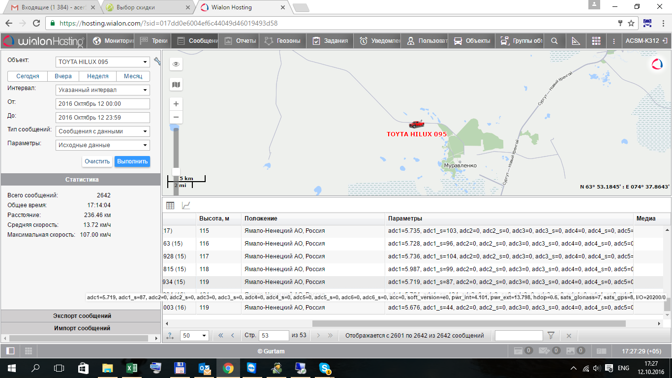This screenshot has height=378, width=672.
Task: Go to first page of messages
Action: coord(220,335)
